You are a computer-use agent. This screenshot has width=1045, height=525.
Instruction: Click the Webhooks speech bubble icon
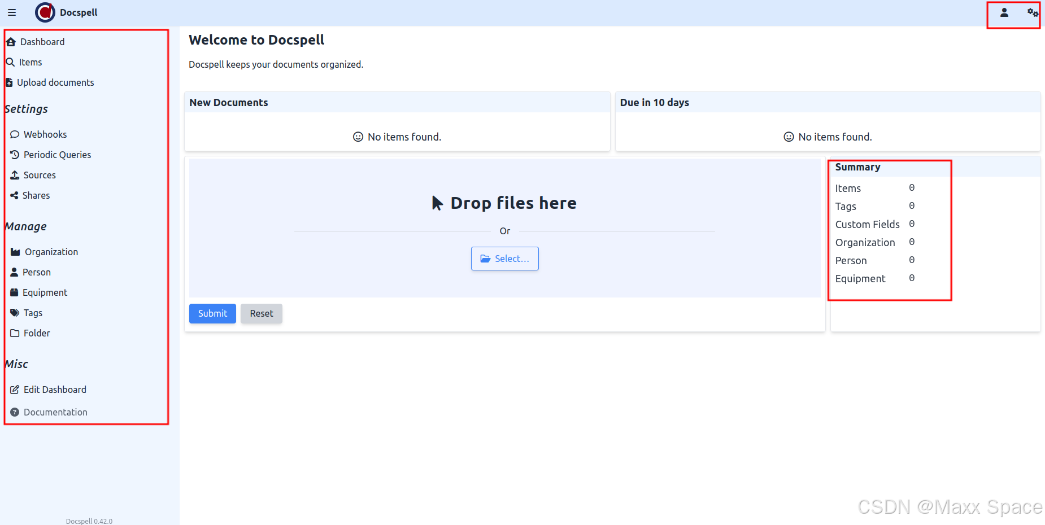click(15, 134)
